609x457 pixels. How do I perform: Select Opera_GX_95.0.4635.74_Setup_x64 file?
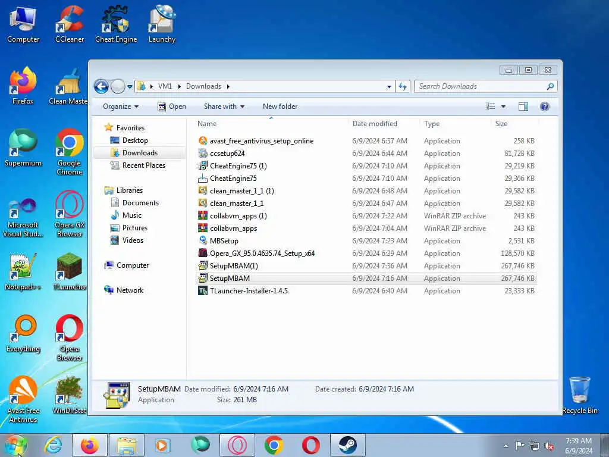point(366,253)
